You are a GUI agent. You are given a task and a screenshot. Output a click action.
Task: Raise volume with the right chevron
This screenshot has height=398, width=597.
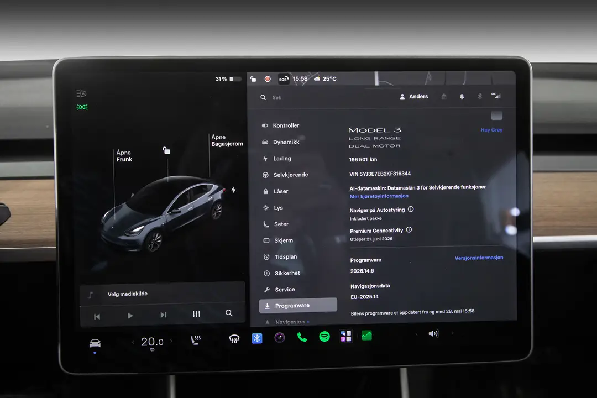pos(452,333)
